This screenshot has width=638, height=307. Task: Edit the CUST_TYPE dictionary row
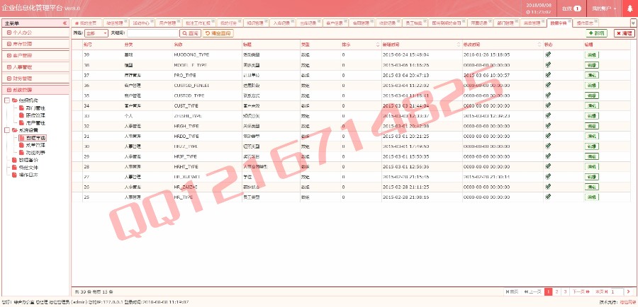pos(592,105)
